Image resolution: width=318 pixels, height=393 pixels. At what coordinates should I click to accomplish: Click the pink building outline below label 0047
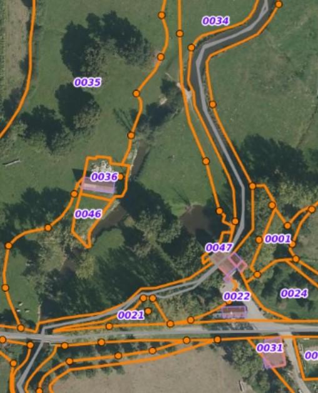click(230, 266)
